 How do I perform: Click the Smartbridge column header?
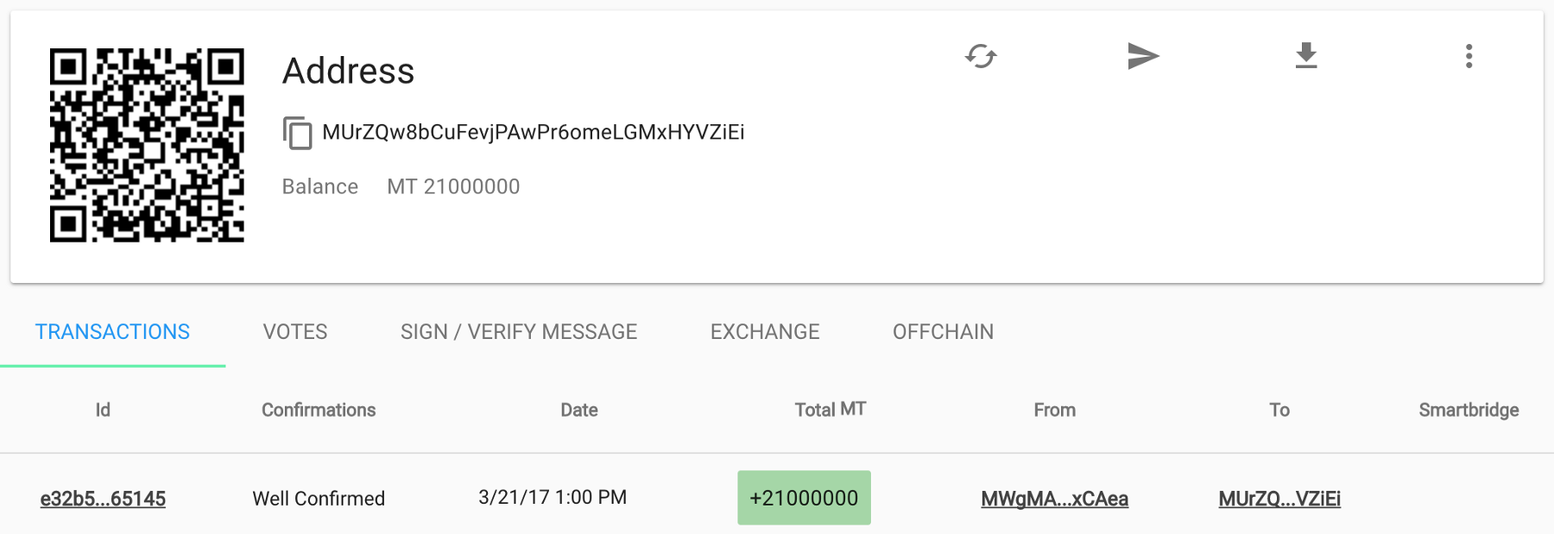[x=1469, y=410]
